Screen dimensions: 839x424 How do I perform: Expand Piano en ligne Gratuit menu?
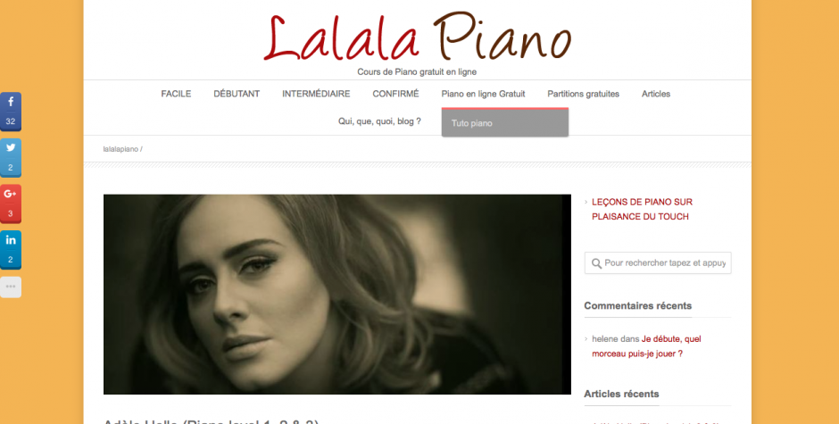pyautogui.click(x=483, y=94)
